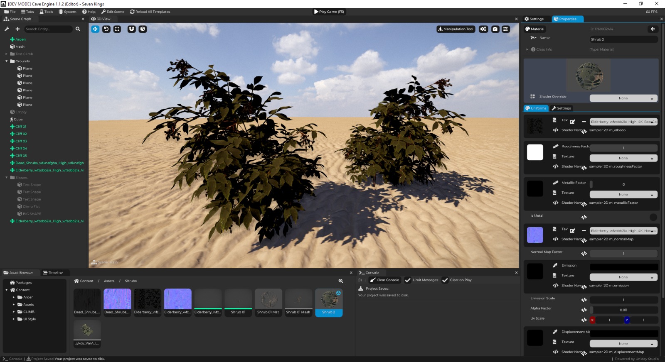Click Play Game (F5) button
Screen dimensions: 665x362
(x=329, y=12)
